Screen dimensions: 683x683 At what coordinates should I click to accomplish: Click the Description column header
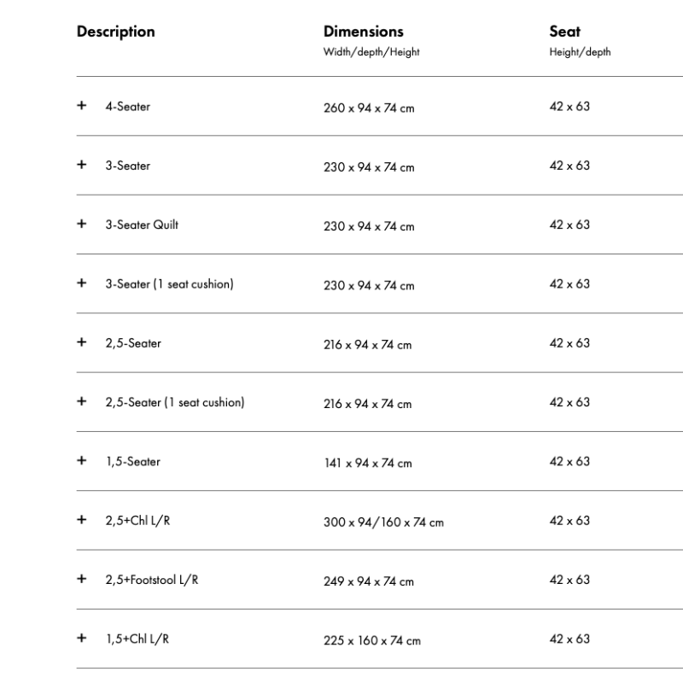coord(116,32)
